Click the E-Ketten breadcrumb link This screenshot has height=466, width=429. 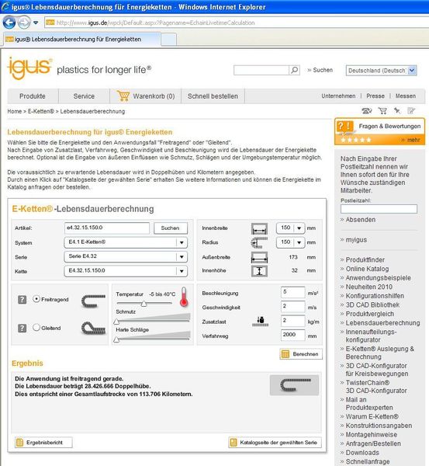[x=41, y=111]
